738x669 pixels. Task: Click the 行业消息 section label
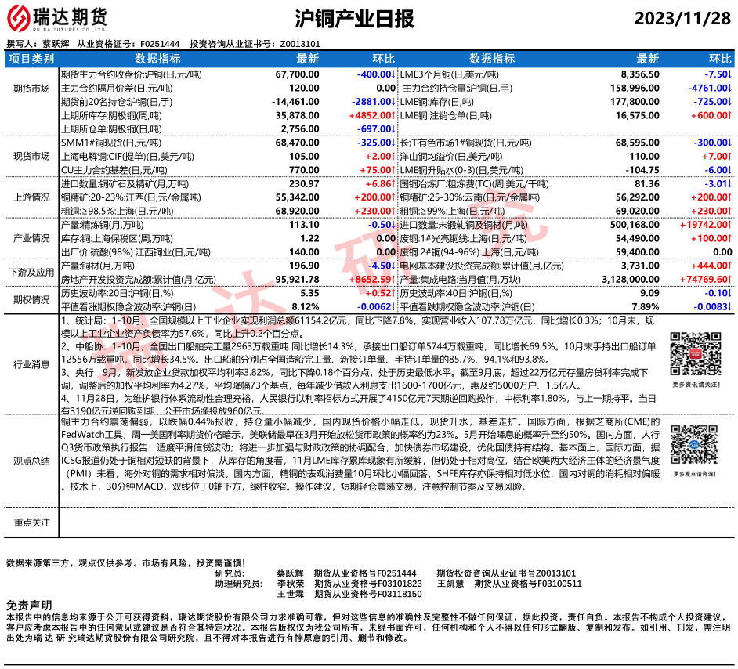[31, 364]
